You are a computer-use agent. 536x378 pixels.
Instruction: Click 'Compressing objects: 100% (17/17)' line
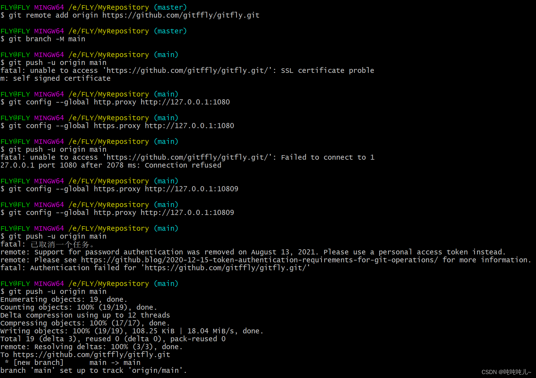tap(85, 323)
